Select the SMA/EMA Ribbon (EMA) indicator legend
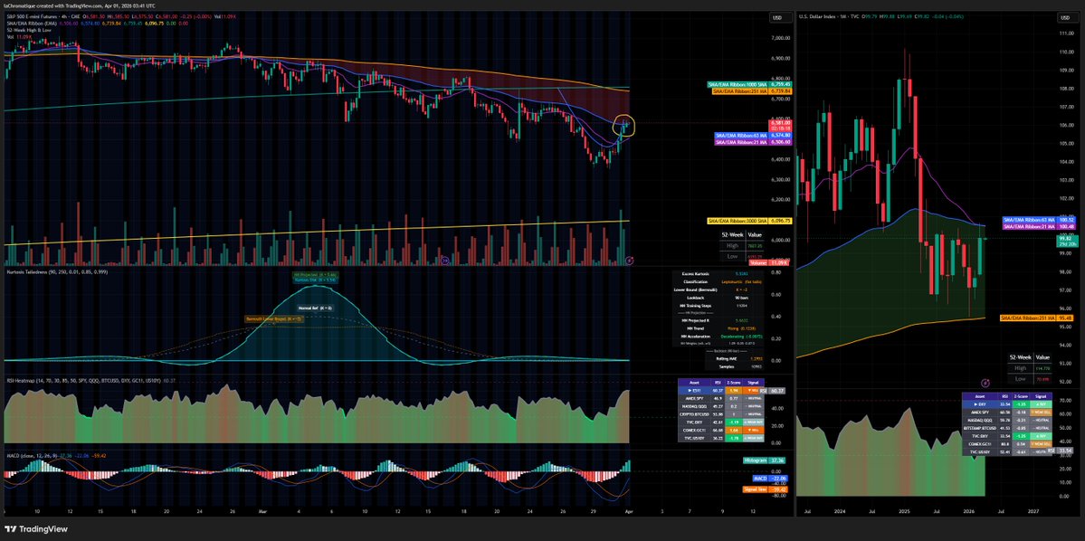 [32, 22]
